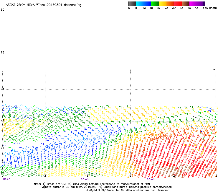Click the longitude label '6' on bottom axis
This screenshot has width=218, height=192.
tap(87, 176)
